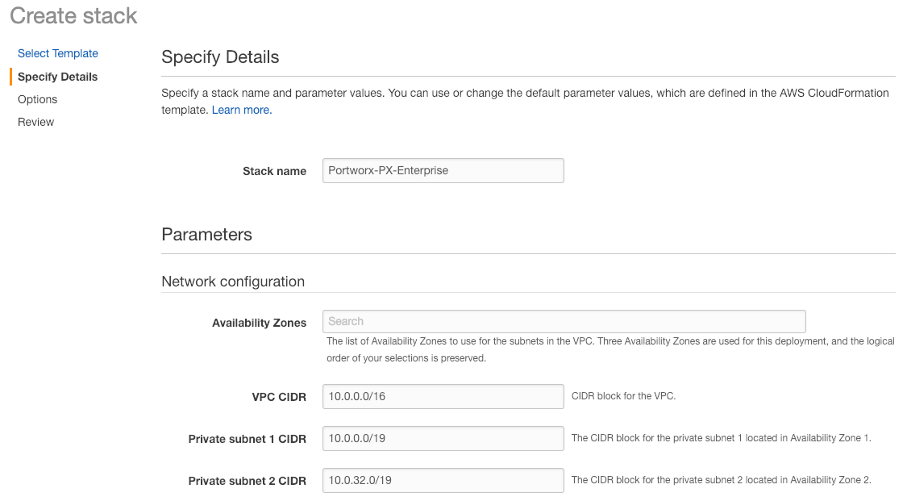Open the Select Template step link

[58, 53]
